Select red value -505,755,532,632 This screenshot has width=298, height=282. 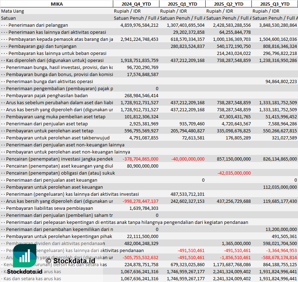(x=140, y=257)
